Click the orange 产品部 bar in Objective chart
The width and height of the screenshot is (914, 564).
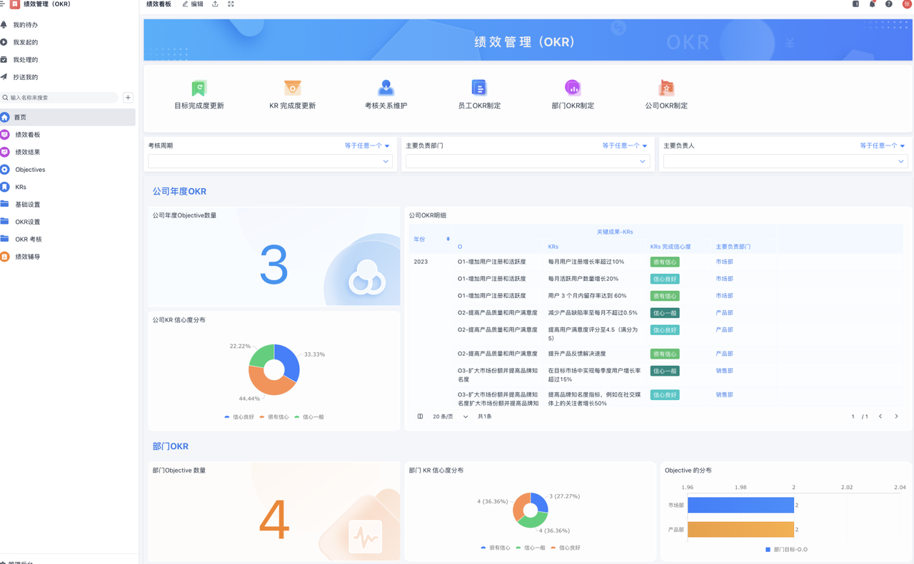(740, 529)
